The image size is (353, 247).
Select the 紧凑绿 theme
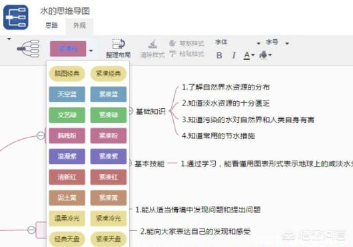pos(109,115)
